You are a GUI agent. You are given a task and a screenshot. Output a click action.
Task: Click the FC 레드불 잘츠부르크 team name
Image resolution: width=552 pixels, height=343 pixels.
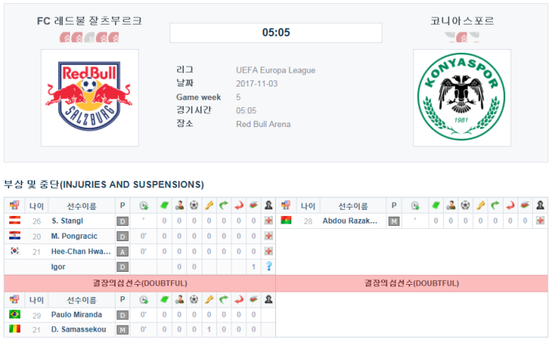click(90, 21)
